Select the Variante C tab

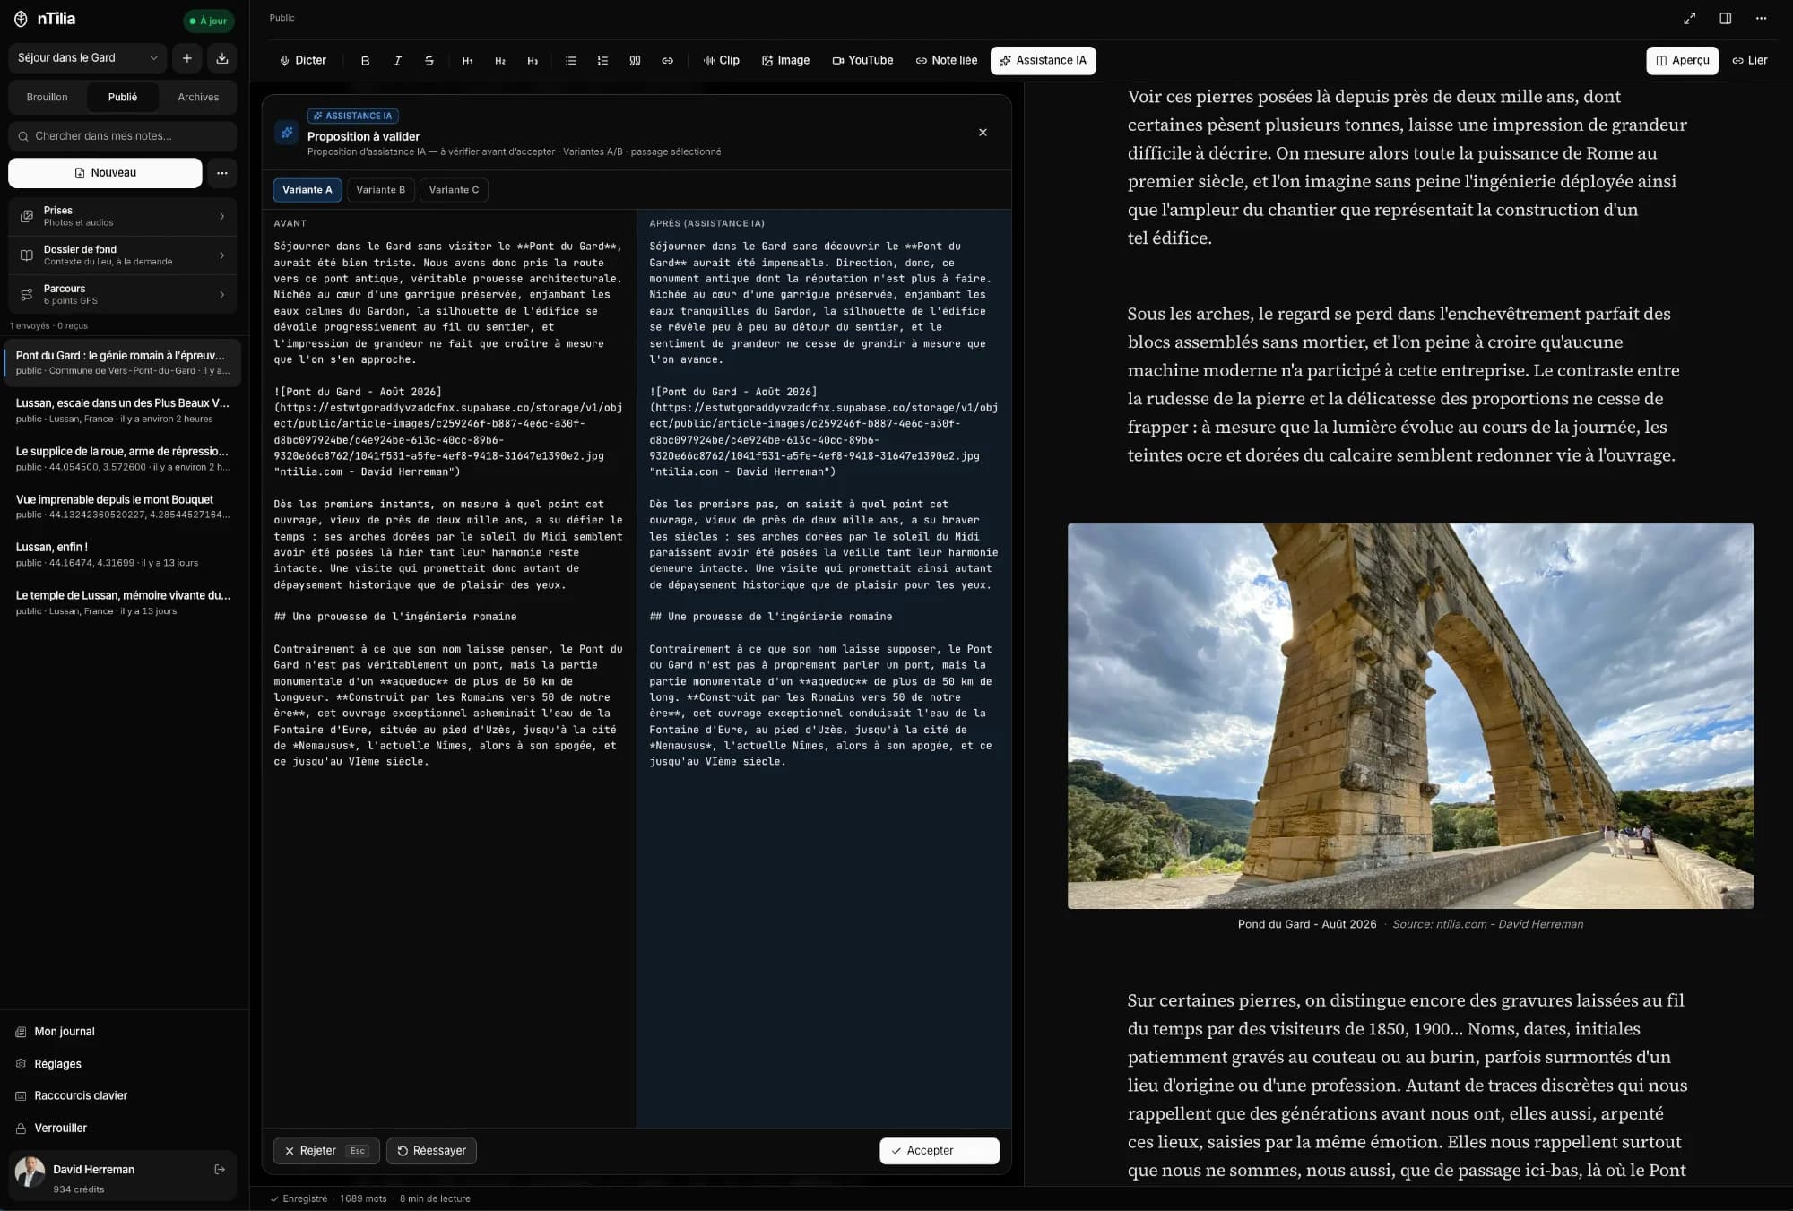[x=454, y=190]
